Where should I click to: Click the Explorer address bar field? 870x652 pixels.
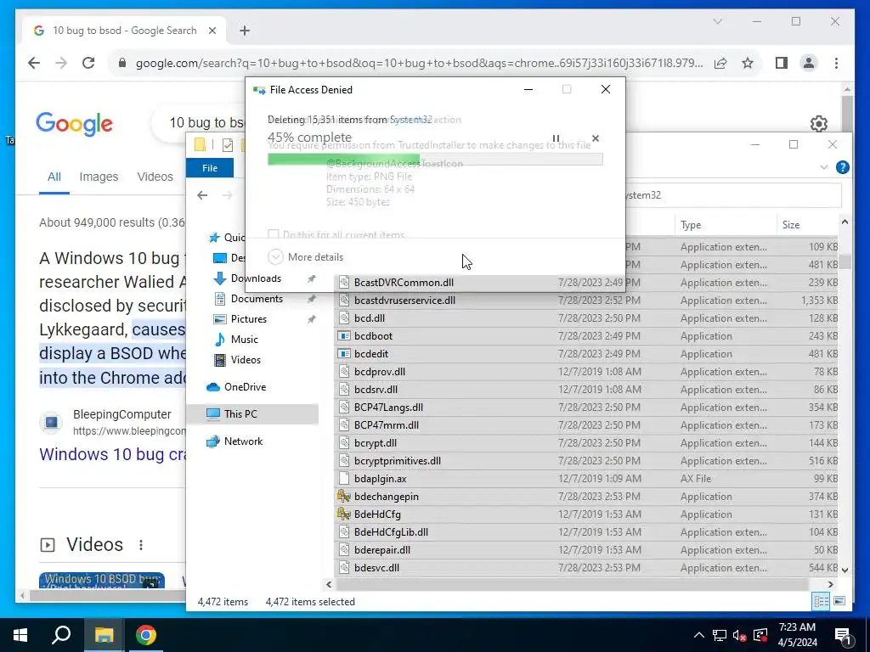coord(732,195)
